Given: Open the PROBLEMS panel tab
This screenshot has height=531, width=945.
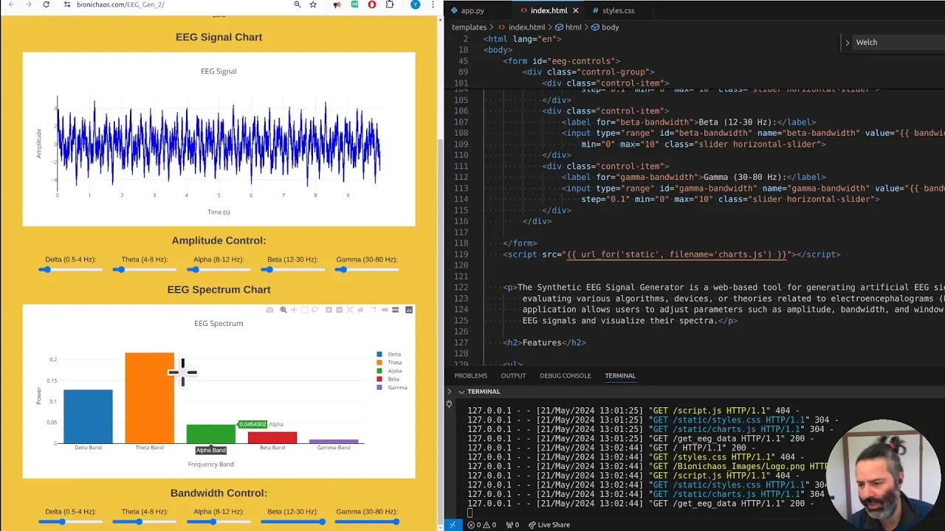Looking at the screenshot, I should (x=470, y=376).
